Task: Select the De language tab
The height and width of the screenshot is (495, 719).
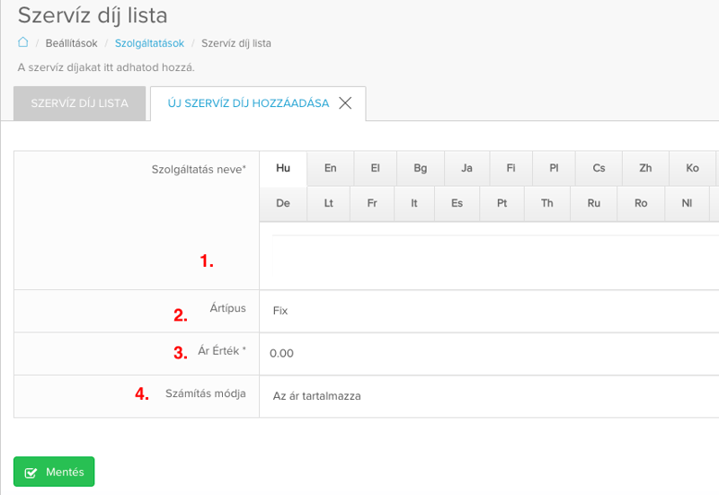Action: 283,203
